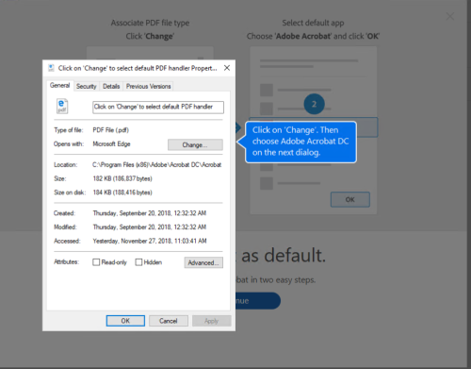This screenshot has height=369, width=471.
Task: Click the Modified date value
Action: [x=150, y=226]
